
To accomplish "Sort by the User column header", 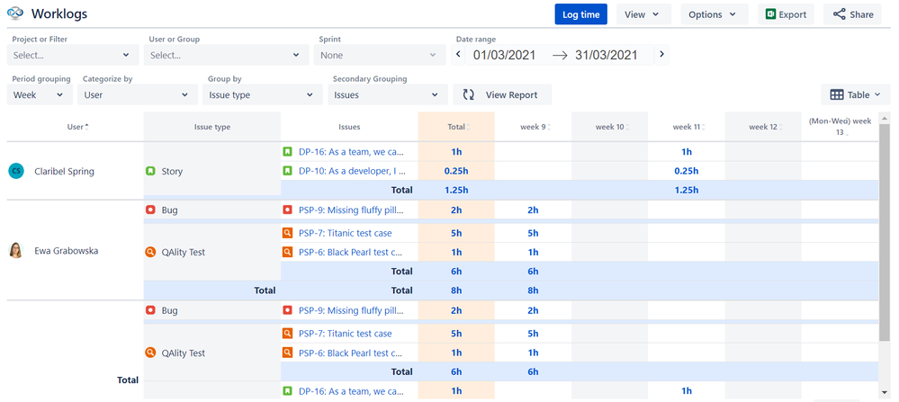I will tap(76, 127).
